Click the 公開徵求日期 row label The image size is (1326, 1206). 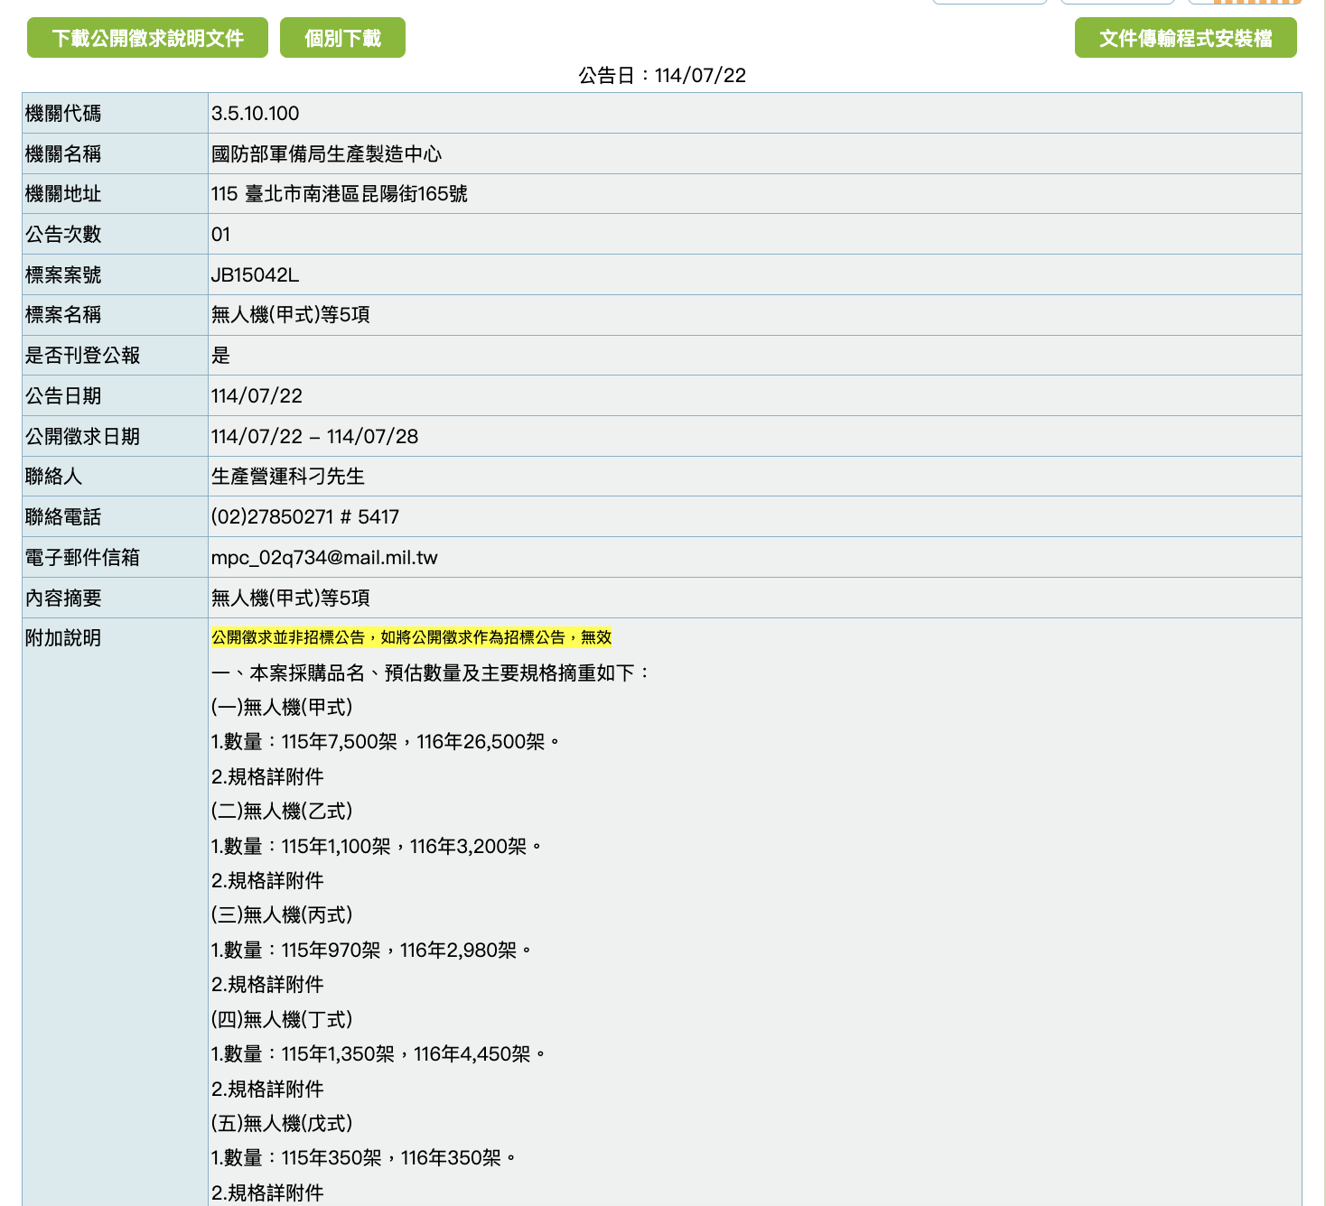pyautogui.click(x=82, y=437)
